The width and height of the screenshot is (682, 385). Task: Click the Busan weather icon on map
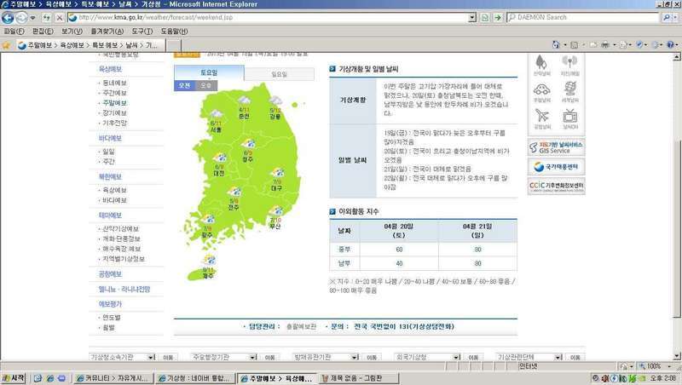click(x=276, y=211)
